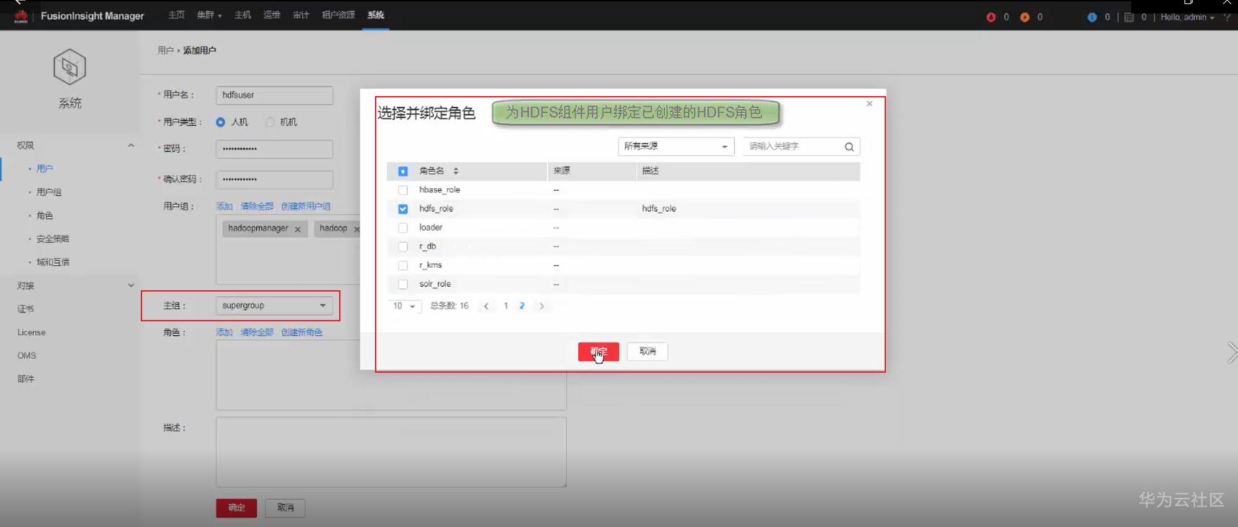Click the blue info notification icon

(x=1092, y=17)
